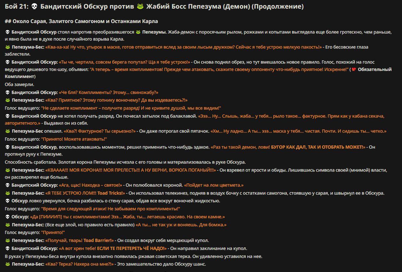Click text "Его бесовские глаза"
The image size is (402, 272).
point(347,47)
